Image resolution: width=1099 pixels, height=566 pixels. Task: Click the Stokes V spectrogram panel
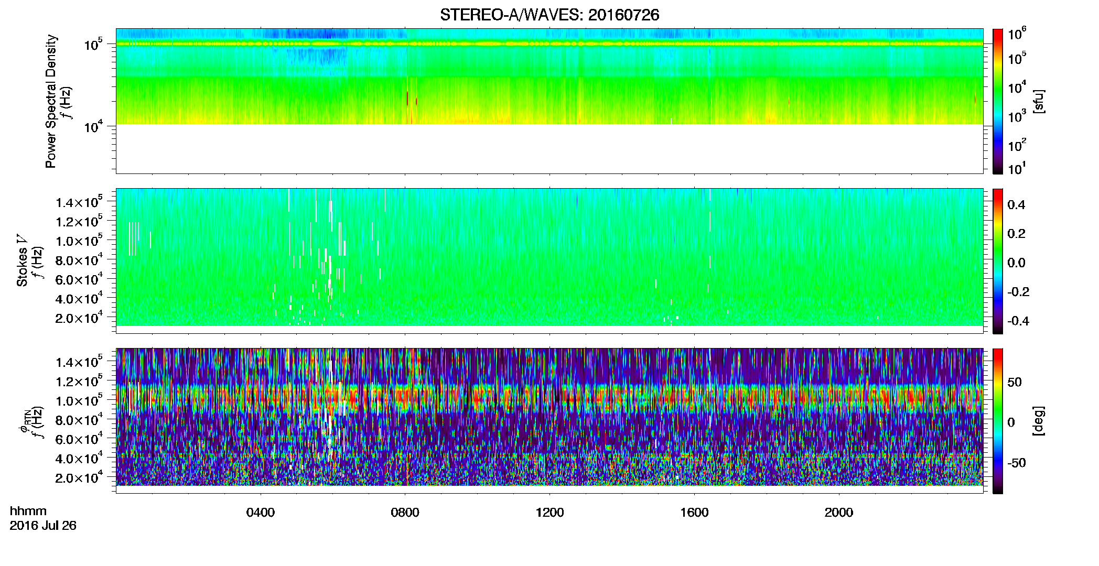(549, 260)
